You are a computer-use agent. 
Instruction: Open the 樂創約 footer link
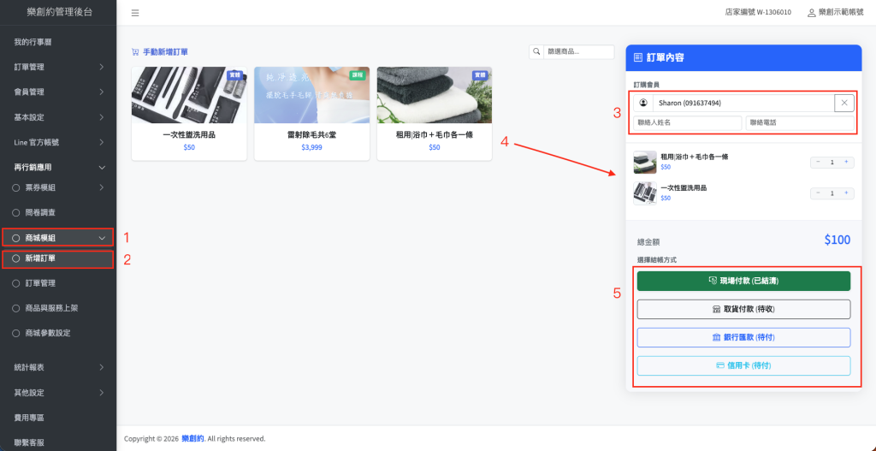(192, 439)
